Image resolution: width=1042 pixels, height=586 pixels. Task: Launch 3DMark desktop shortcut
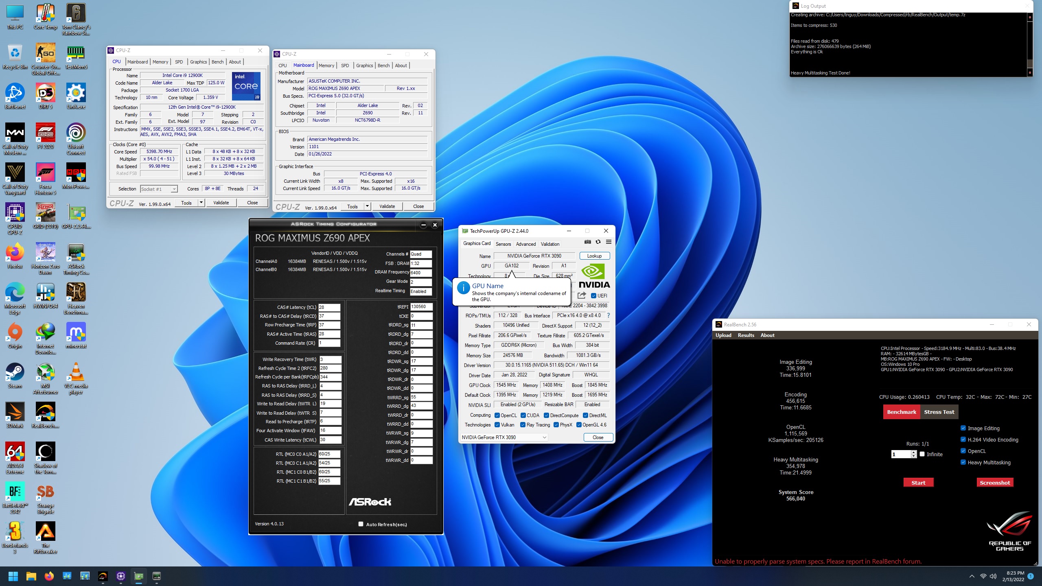click(x=15, y=415)
